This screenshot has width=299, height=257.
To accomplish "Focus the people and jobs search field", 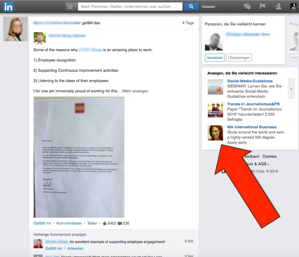I will (130, 7).
